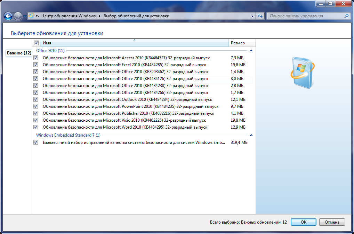Image resolution: width=354 pixels, height=234 pixels.
Task: Select the Ежемесячный набор исправлений row text
Action: click(134, 142)
